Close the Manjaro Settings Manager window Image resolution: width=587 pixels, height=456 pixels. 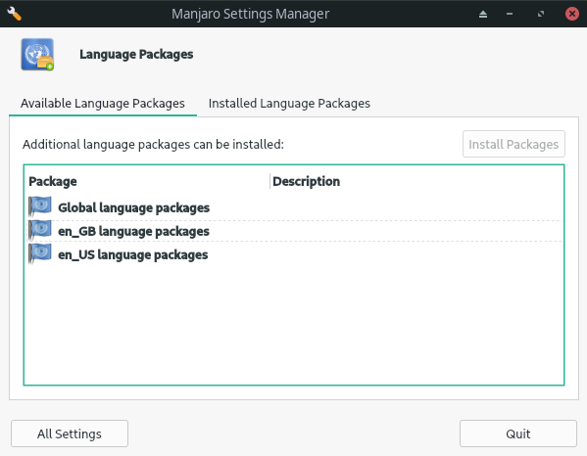coord(572,14)
